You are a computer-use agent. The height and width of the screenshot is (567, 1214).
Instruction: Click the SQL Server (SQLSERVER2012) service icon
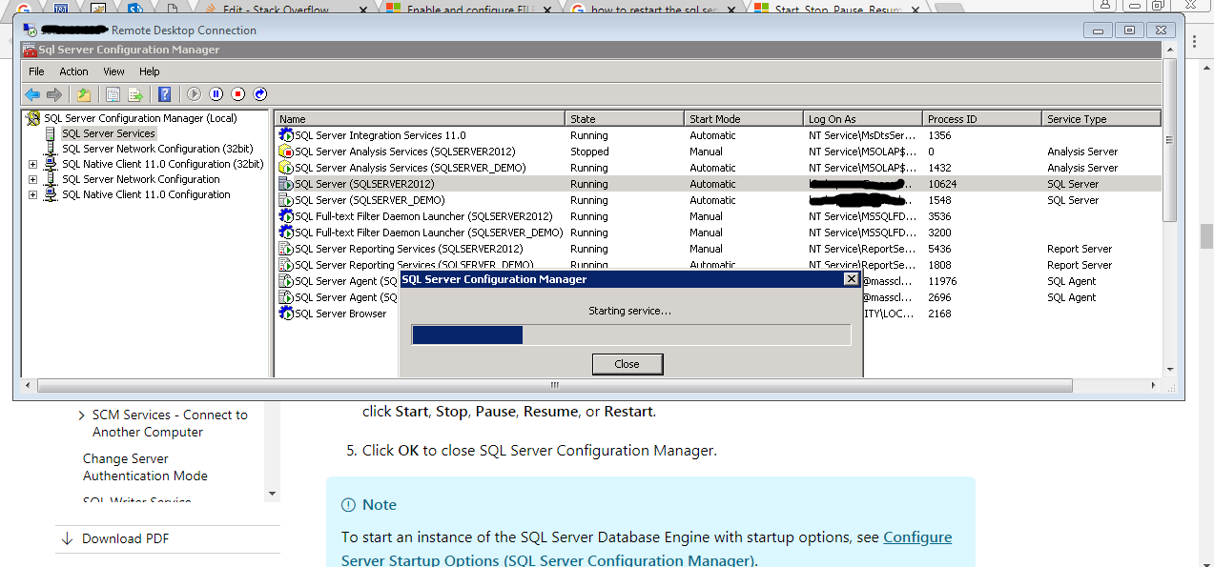click(x=286, y=184)
